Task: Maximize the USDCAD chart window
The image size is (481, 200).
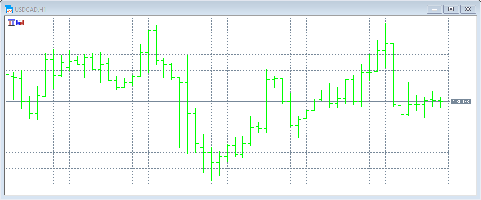Action: 451,9
